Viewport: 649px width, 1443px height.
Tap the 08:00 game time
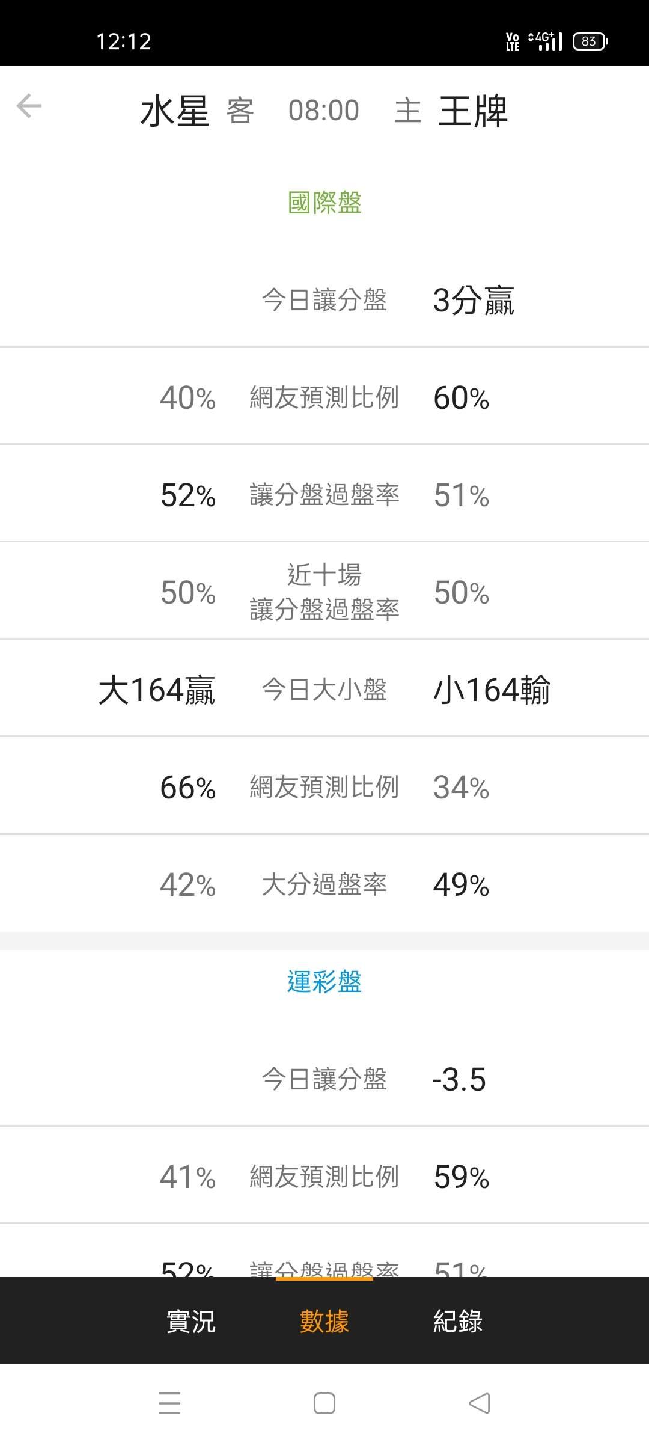pyautogui.click(x=324, y=111)
